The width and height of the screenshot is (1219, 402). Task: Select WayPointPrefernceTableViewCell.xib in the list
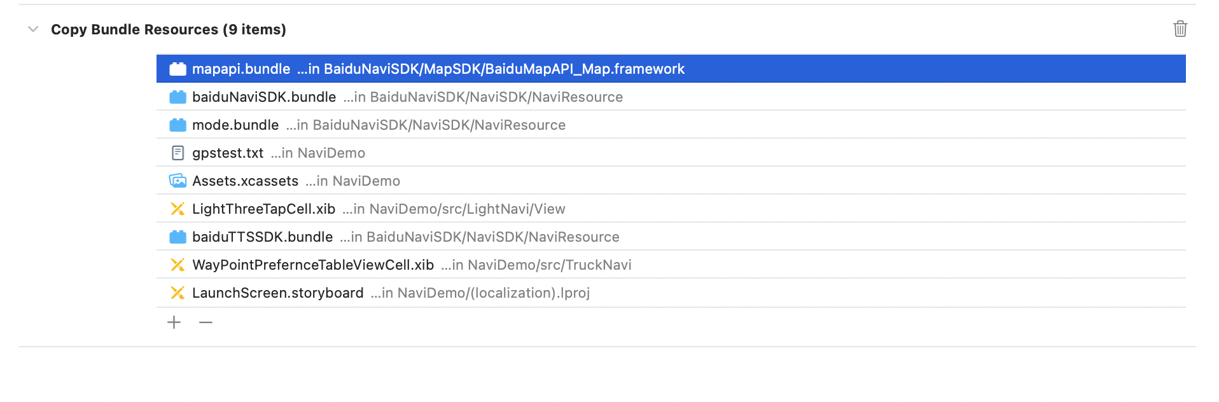(313, 265)
